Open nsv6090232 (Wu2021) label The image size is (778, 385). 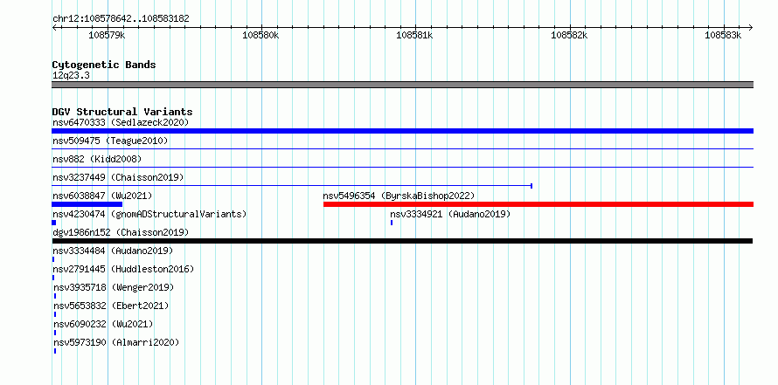pos(103,324)
